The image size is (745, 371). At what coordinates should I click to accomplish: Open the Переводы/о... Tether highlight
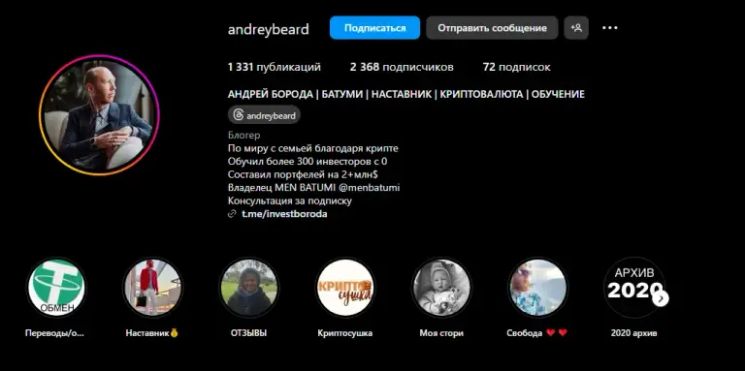point(56,288)
